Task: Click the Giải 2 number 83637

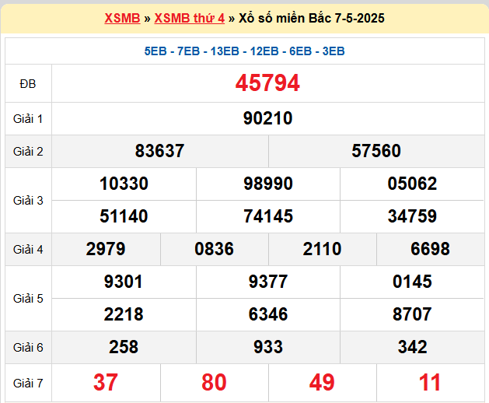Action: 159,151
